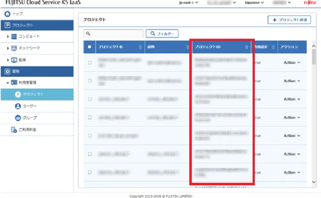Open ご利用料金 menu item
The image size is (321, 198).
[x=37, y=130]
